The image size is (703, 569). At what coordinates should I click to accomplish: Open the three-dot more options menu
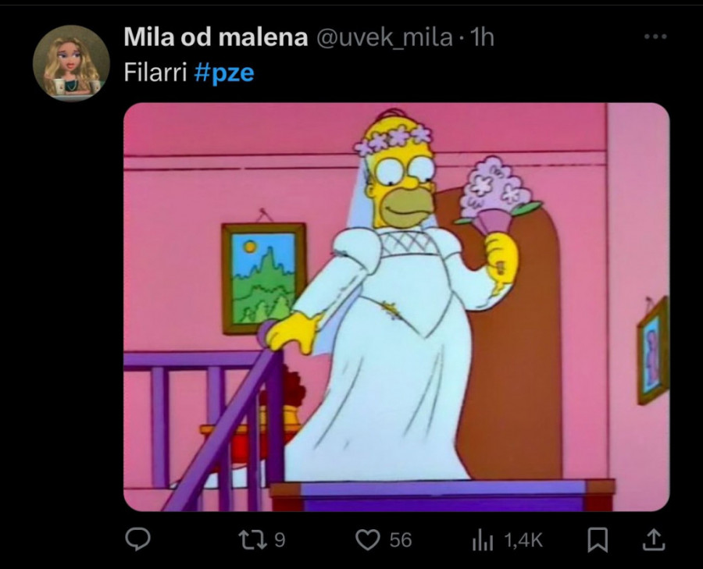pyautogui.click(x=655, y=37)
